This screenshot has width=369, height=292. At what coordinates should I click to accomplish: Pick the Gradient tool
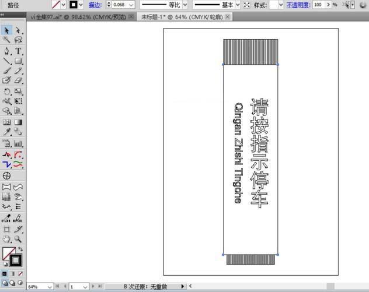18,122
